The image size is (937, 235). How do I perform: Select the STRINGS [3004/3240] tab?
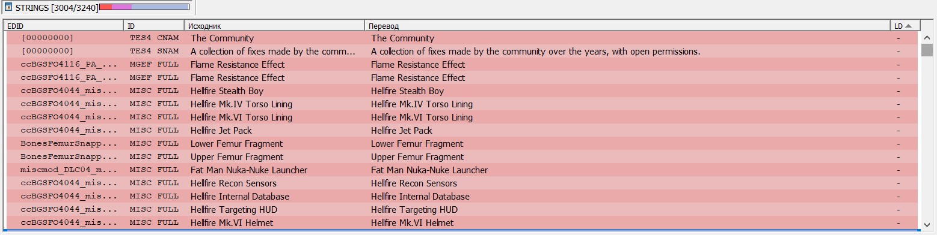pos(97,7)
